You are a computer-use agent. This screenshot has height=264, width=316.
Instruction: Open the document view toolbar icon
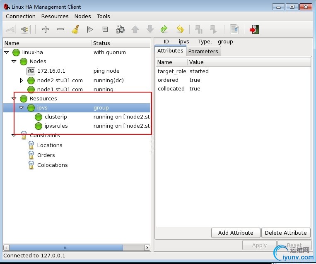click(234, 29)
